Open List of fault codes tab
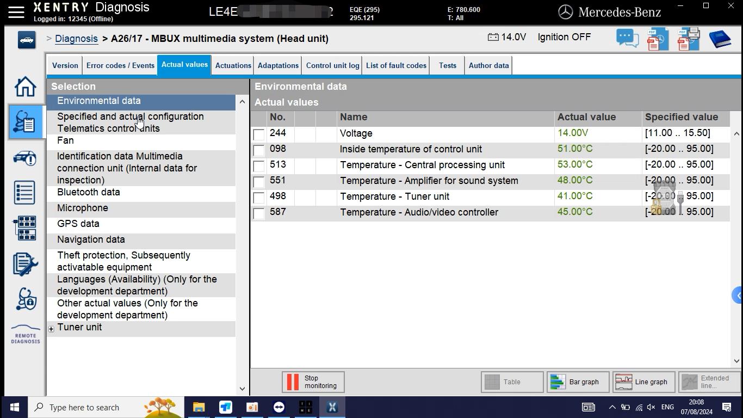The image size is (743, 418). coord(396,65)
